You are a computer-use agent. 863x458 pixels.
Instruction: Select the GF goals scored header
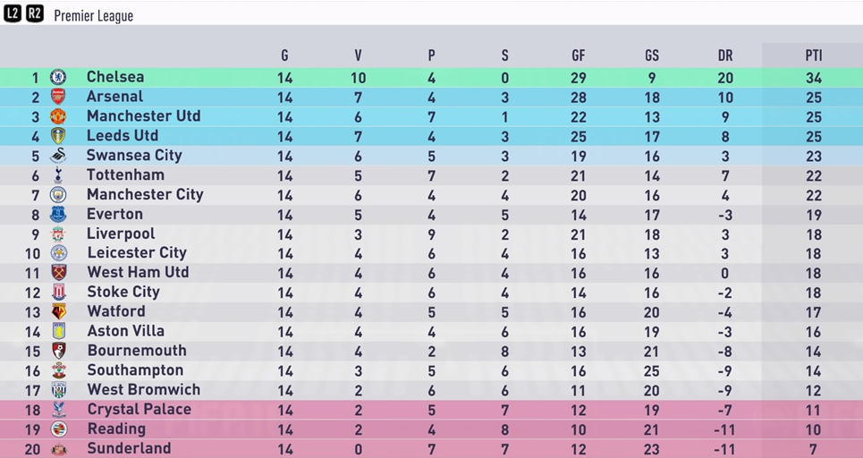coord(578,55)
